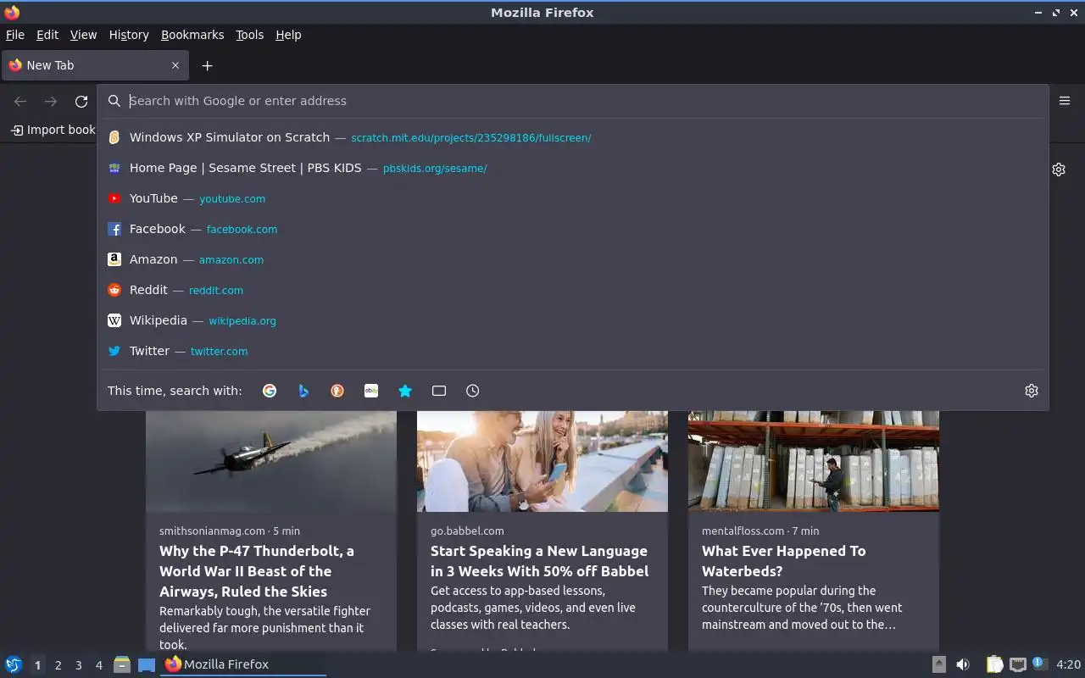Screen dimensions: 1085x678
Task: Open the View menu
Action: click(x=83, y=35)
